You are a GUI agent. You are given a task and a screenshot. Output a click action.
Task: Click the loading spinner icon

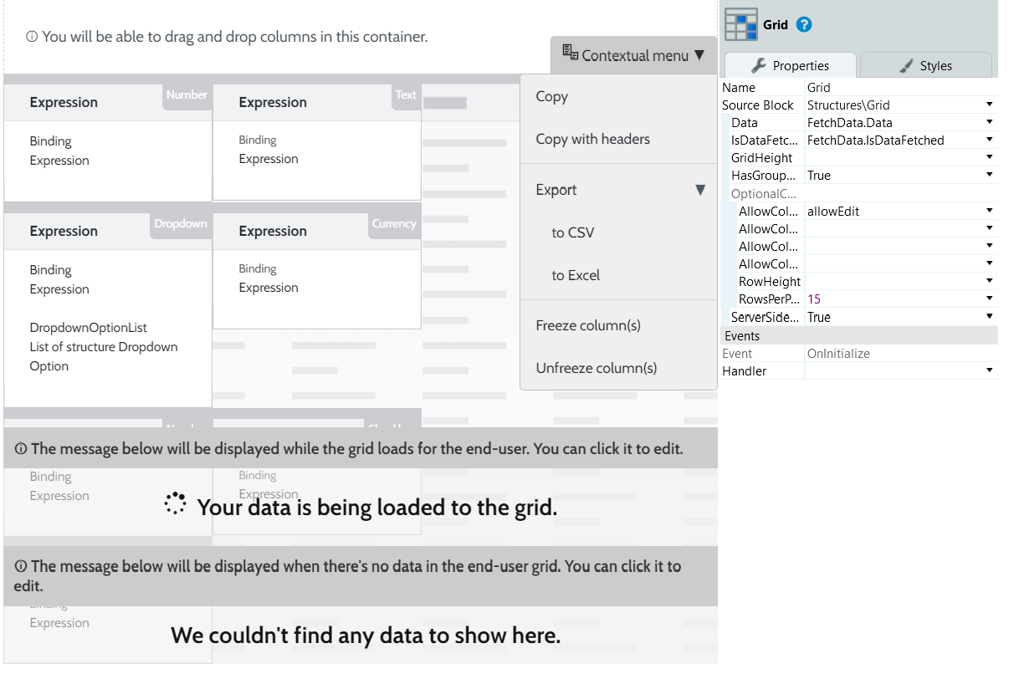[x=175, y=503]
